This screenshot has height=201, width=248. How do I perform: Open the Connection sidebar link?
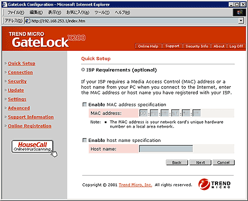pyautogui.click(x=20, y=72)
